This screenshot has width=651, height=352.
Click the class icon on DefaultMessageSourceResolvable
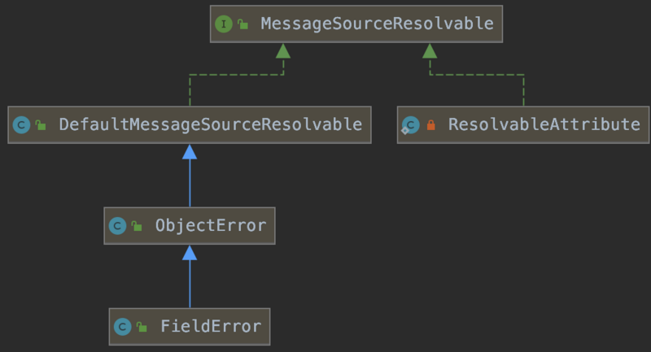[21, 125]
